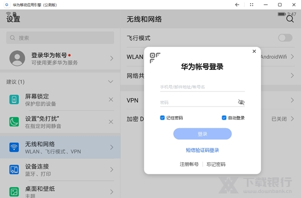Uncheck the 自动登录 checkbox
The image size is (301, 198).
[x=224, y=118]
